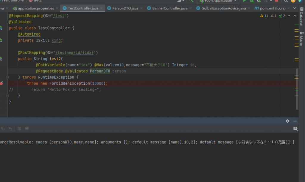Screen dimensions: 305x182
Task: Open URL actions dropdown in @RequestMapping
Action: pyautogui.click(x=48, y=16)
